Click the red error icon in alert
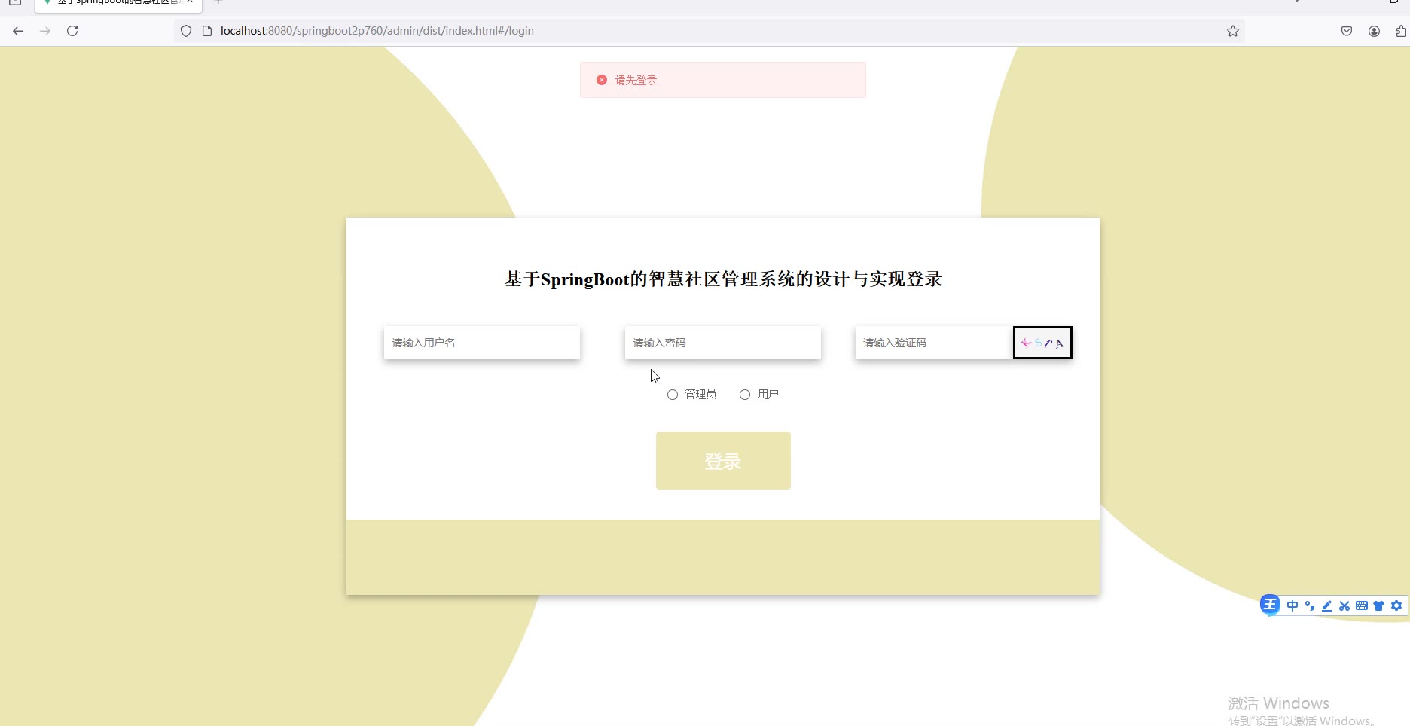Viewport: 1410px width, 726px height. tap(602, 80)
